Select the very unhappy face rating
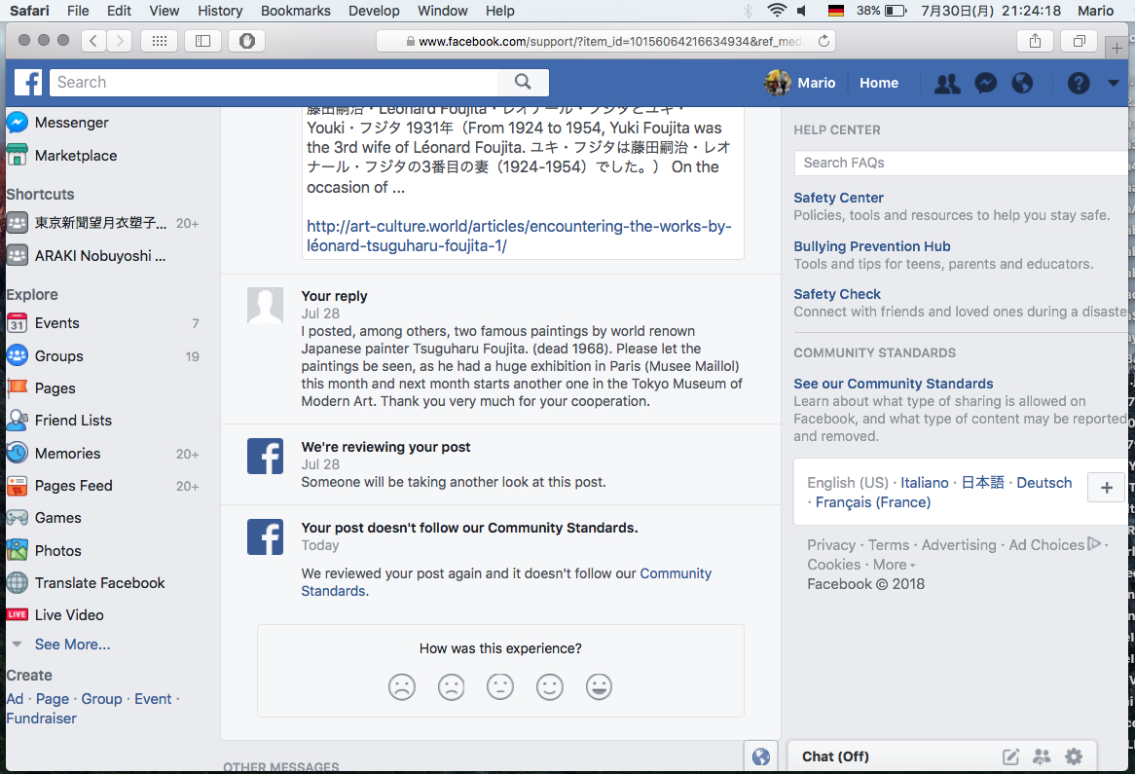Image resolution: width=1135 pixels, height=774 pixels. (x=402, y=686)
